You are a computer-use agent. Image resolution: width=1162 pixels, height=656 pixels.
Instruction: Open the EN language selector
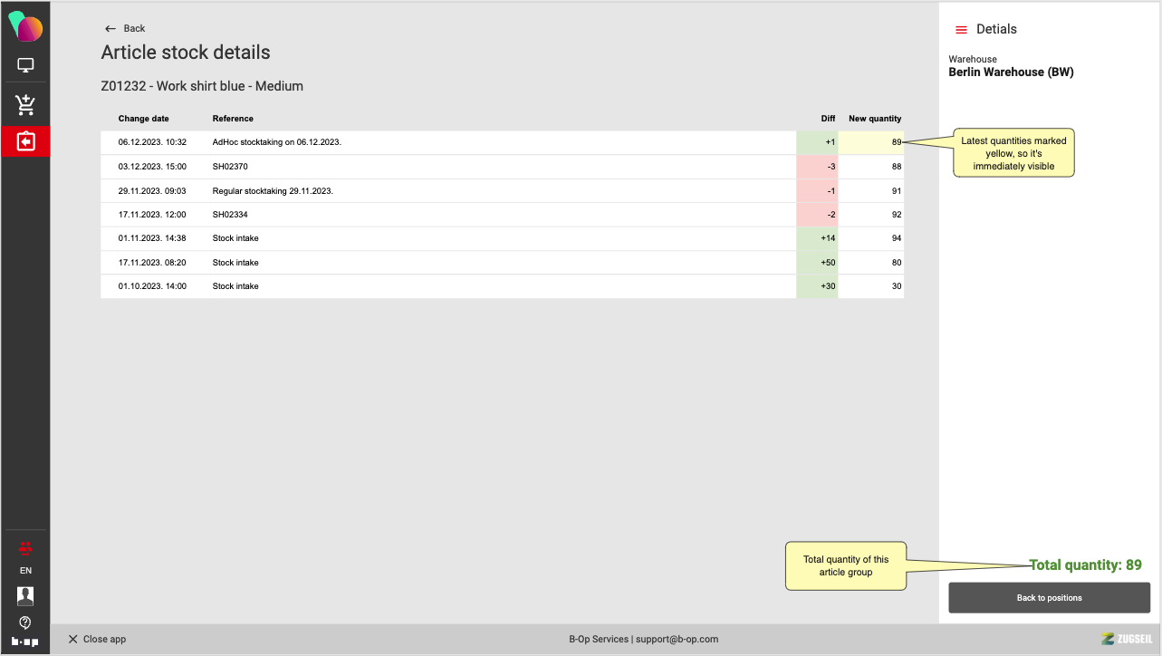25,571
